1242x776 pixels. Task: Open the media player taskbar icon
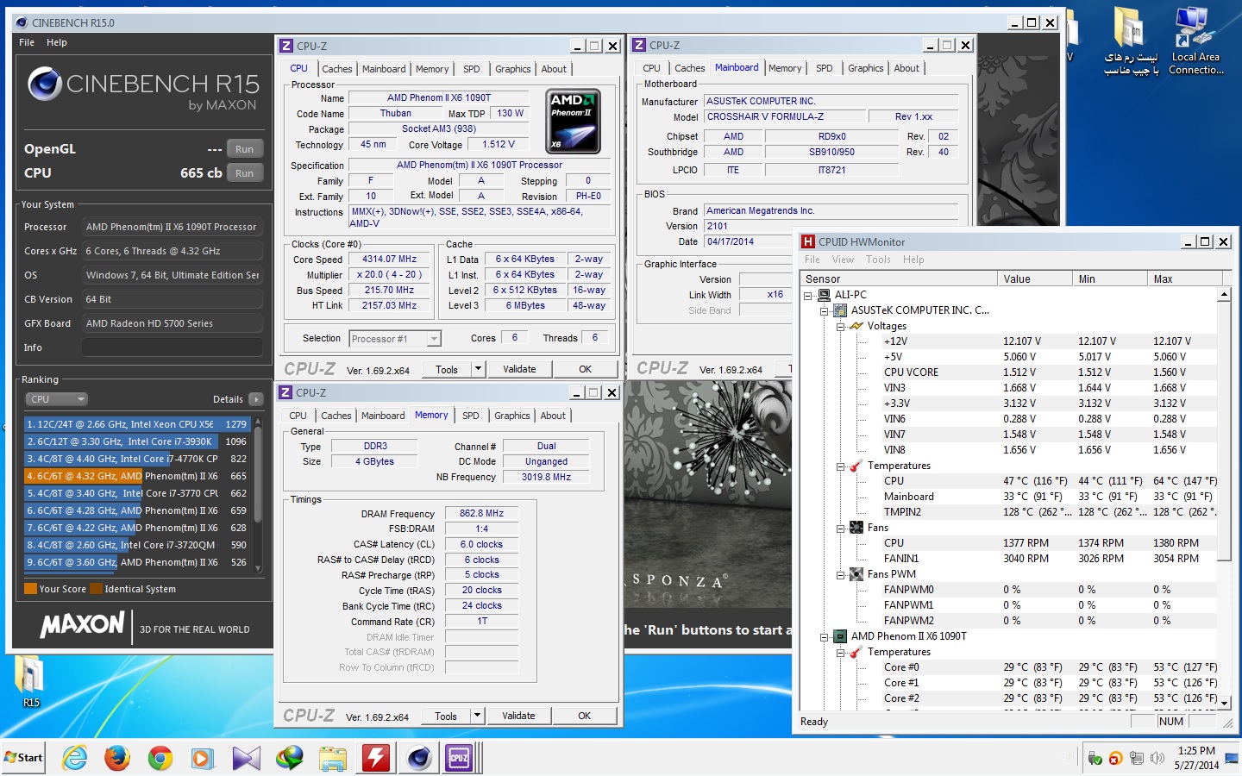coord(203,758)
